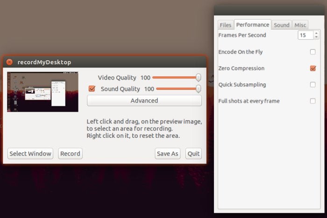327x218 pixels.
Task: Click the desktop preview image
Action: [43, 92]
